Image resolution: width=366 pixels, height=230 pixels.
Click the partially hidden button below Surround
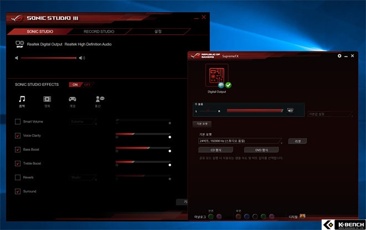tap(182, 202)
